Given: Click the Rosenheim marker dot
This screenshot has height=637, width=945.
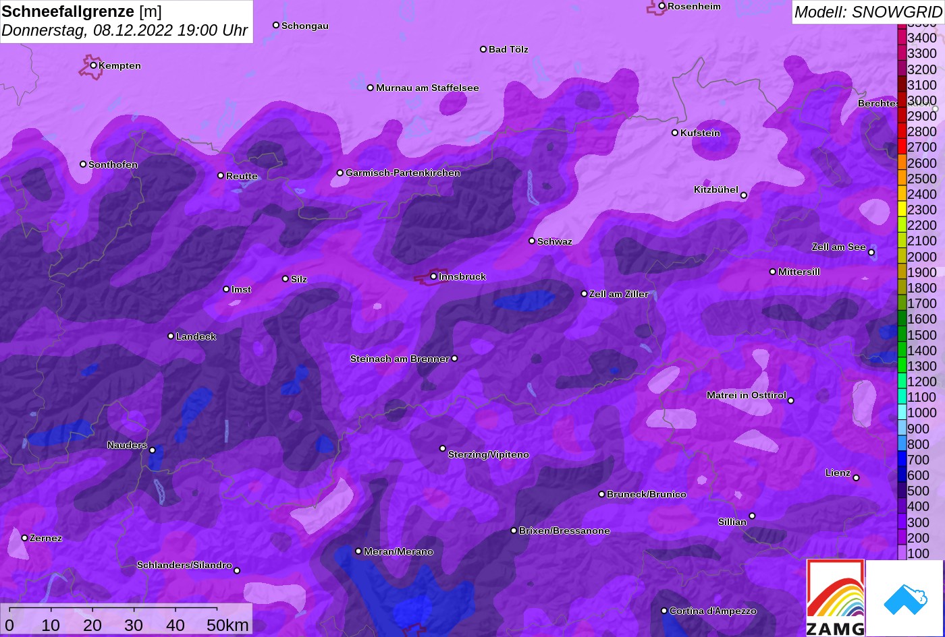Looking at the screenshot, I should coord(662,6).
